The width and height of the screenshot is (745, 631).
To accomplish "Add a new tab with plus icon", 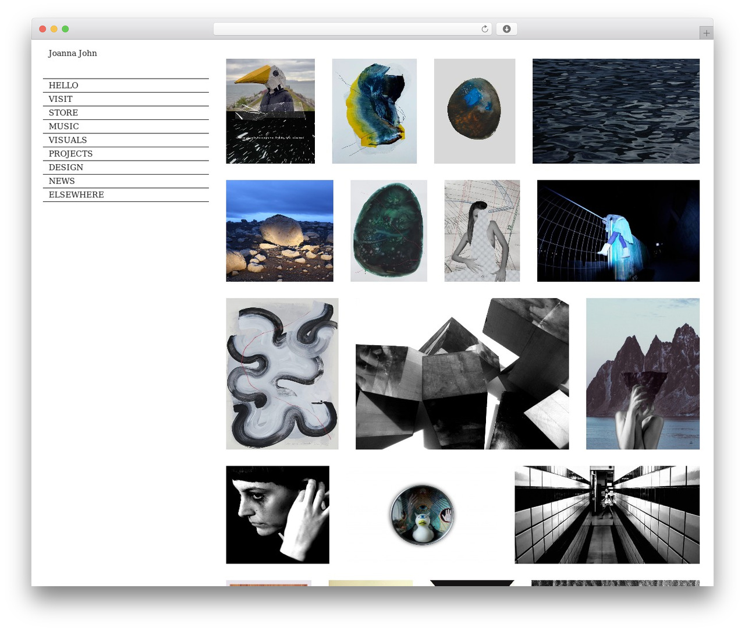I will [706, 33].
